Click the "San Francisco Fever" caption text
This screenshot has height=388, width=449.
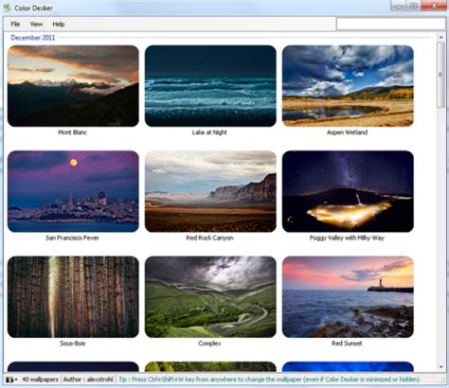coord(72,238)
